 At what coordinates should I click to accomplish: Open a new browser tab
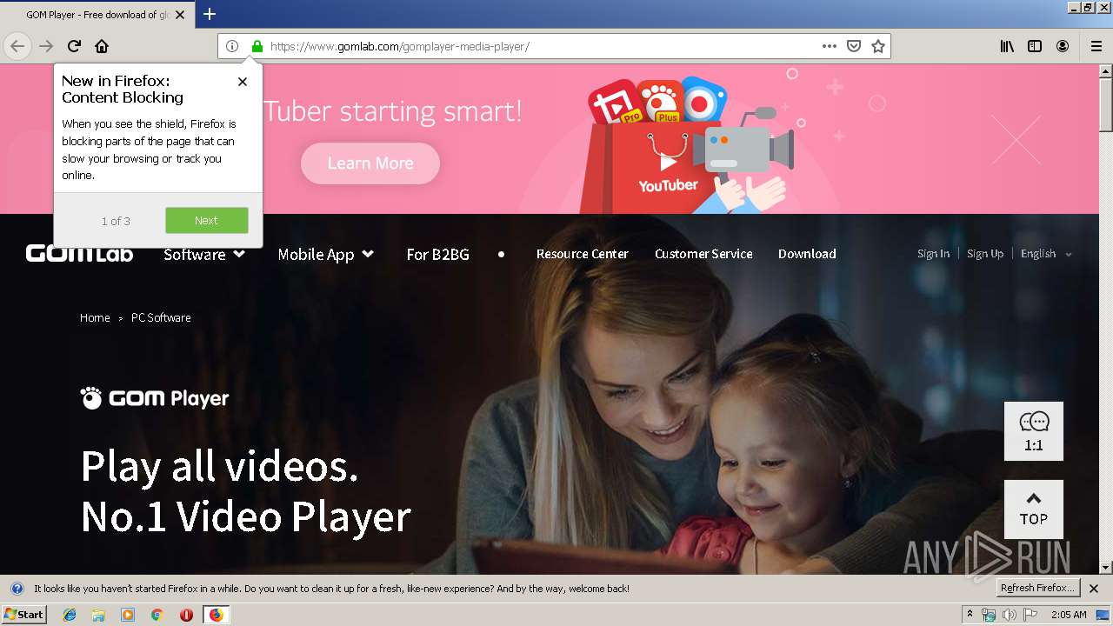tap(210, 14)
